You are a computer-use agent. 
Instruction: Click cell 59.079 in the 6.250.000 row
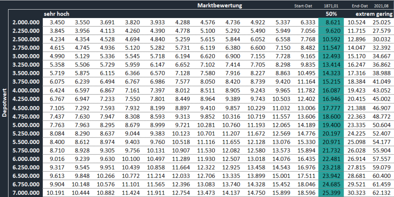click(x=381, y=167)
